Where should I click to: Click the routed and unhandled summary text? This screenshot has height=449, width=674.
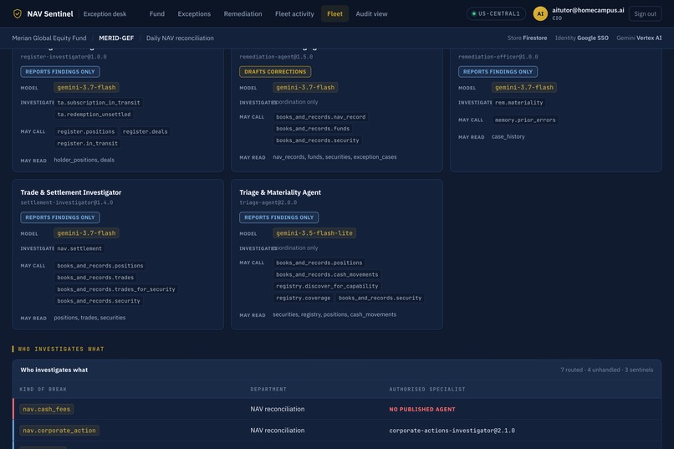[x=606, y=370]
